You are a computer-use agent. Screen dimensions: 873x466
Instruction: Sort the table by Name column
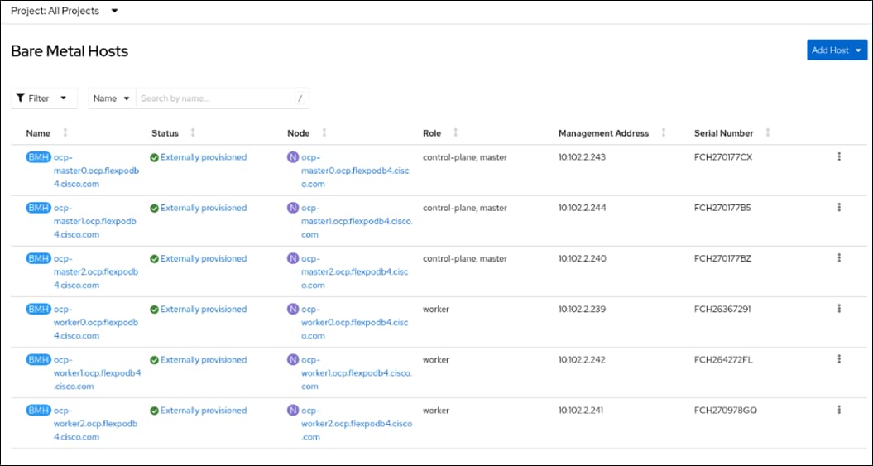pos(65,133)
